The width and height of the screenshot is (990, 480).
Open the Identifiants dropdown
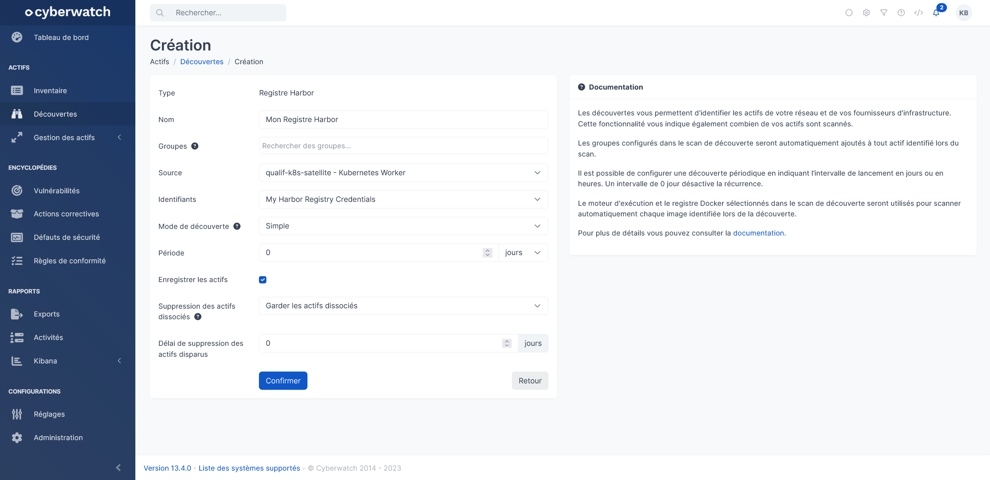(x=404, y=199)
